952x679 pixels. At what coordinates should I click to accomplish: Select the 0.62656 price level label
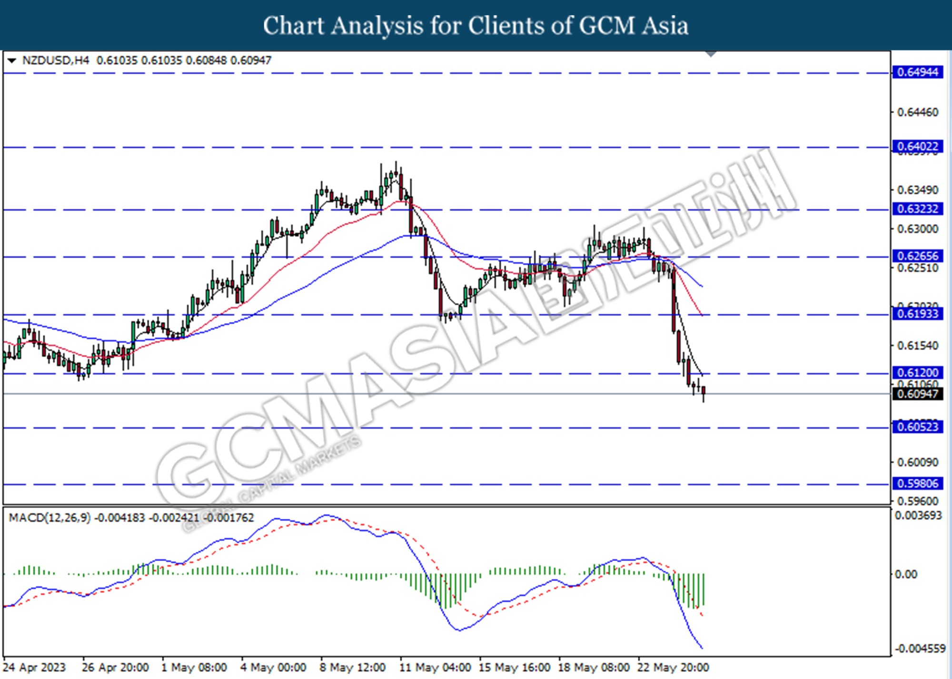coord(917,256)
